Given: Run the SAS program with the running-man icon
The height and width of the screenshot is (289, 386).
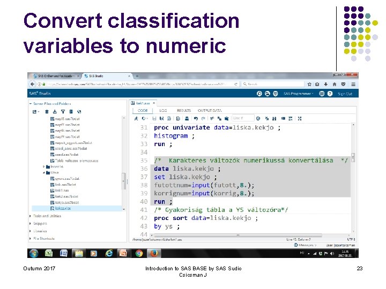Looking at the screenshot, I should [x=136, y=118].
